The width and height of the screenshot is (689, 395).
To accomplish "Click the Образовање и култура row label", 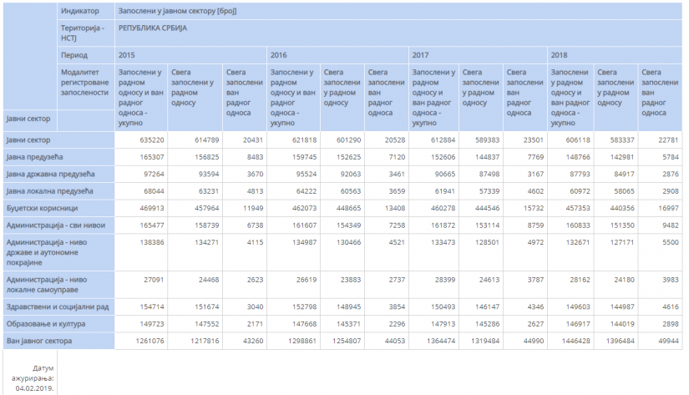I will [x=45, y=323].
